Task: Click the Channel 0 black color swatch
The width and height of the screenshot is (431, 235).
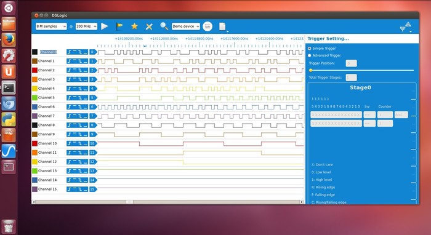Action: point(34,52)
